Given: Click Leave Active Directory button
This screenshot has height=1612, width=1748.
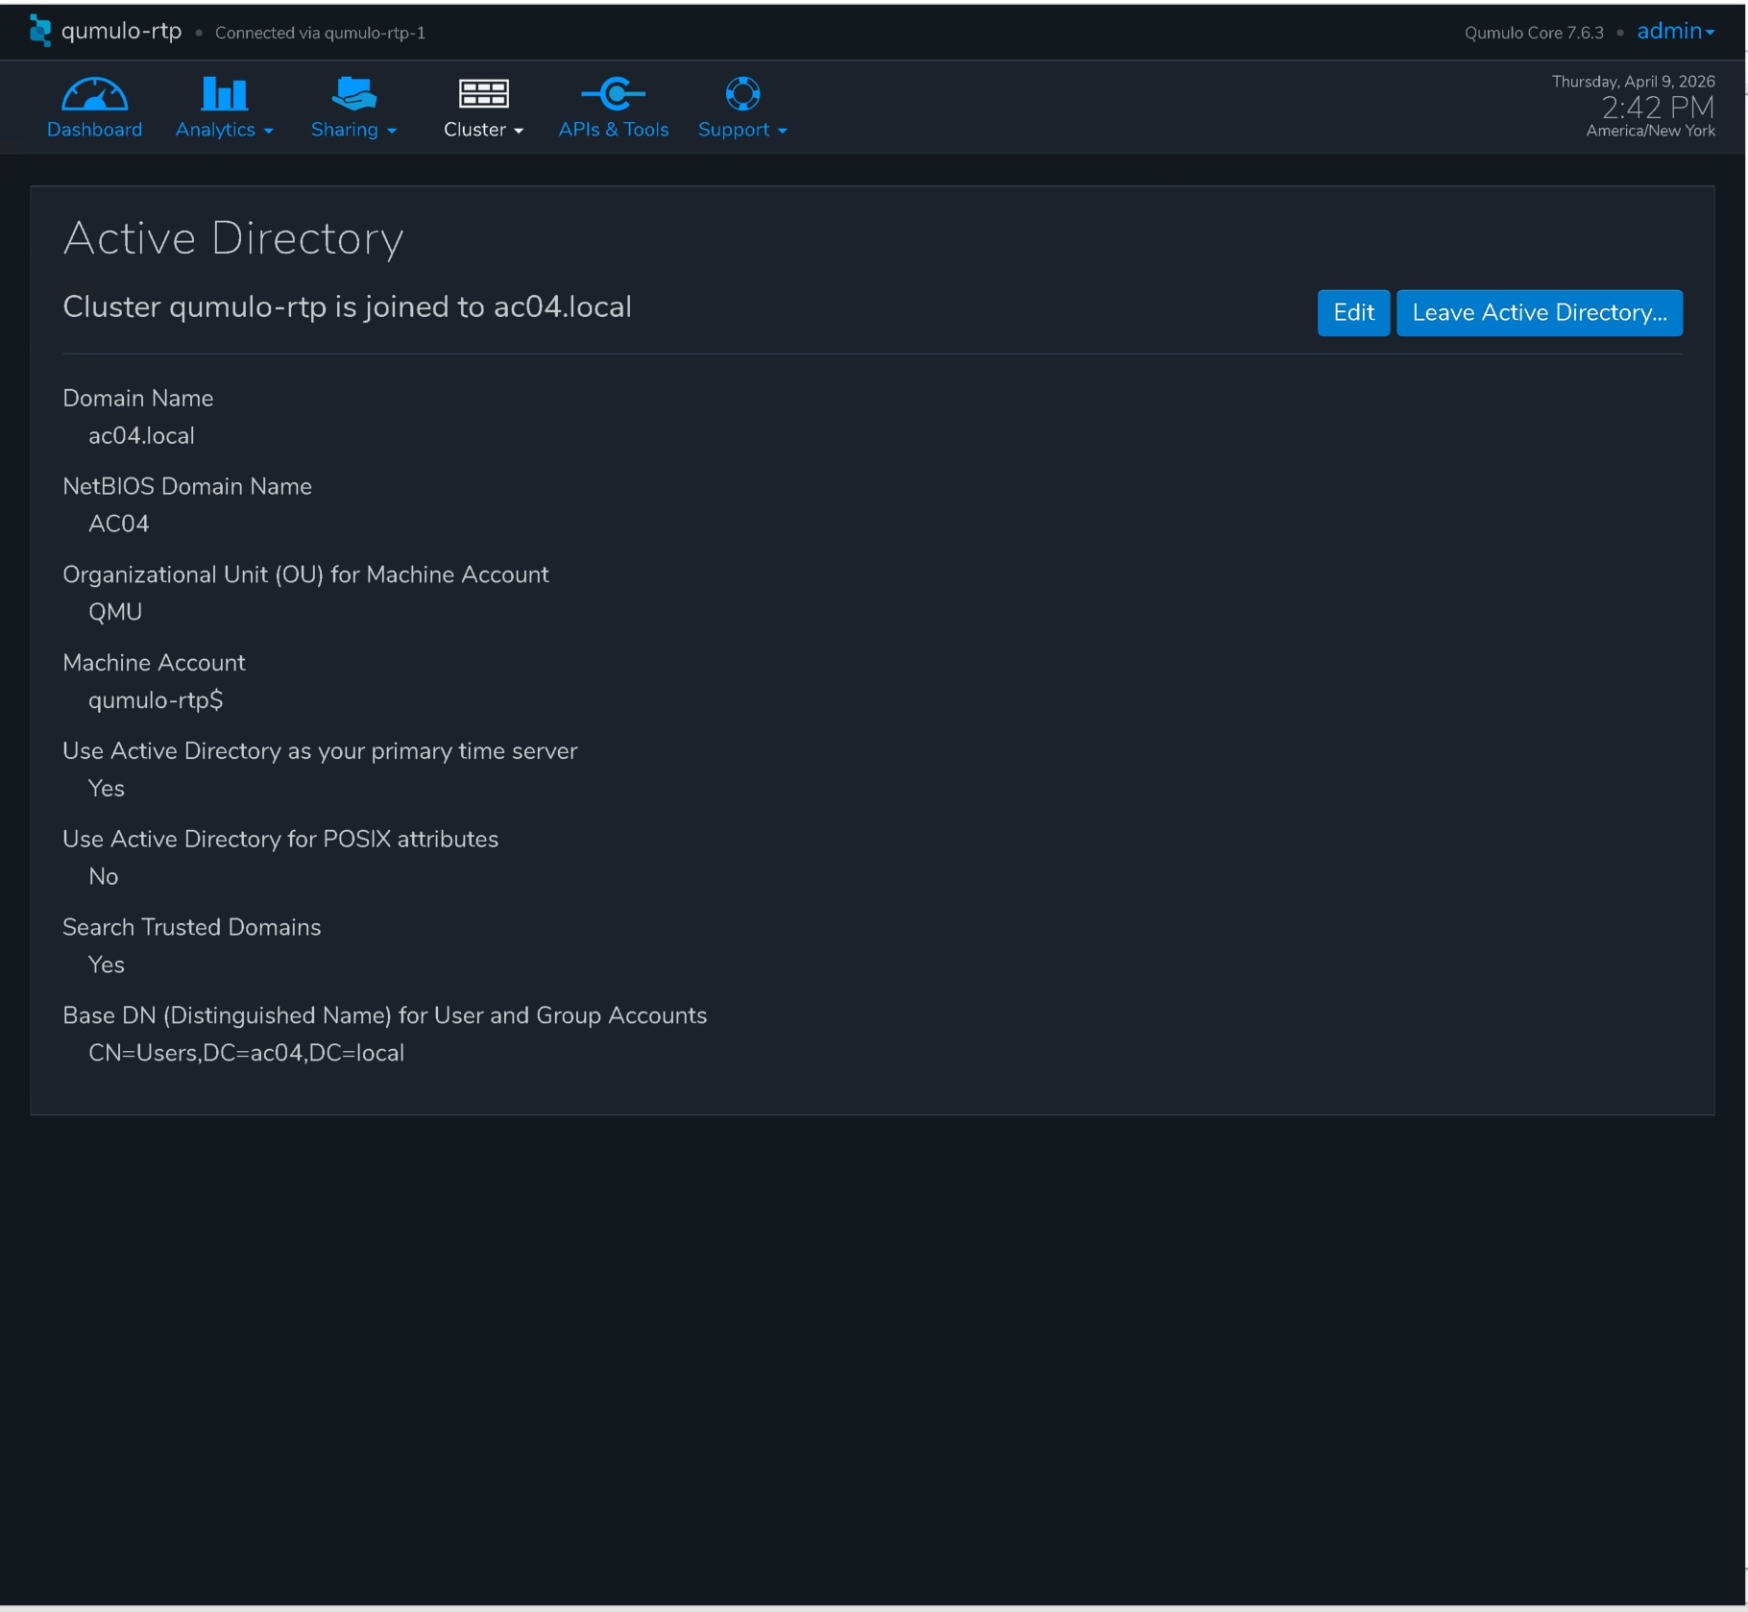Looking at the screenshot, I should pyautogui.click(x=1539, y=313).
